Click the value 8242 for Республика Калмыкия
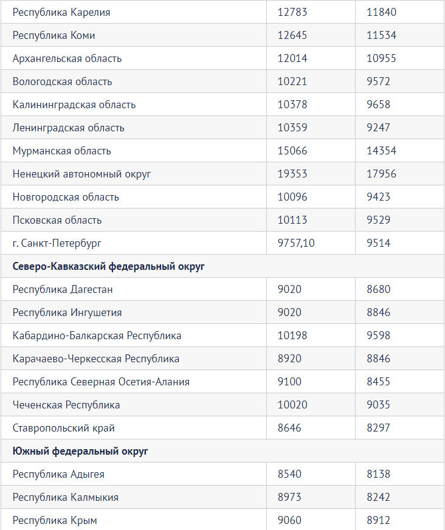The image size is (445, 530). point(379,497)
